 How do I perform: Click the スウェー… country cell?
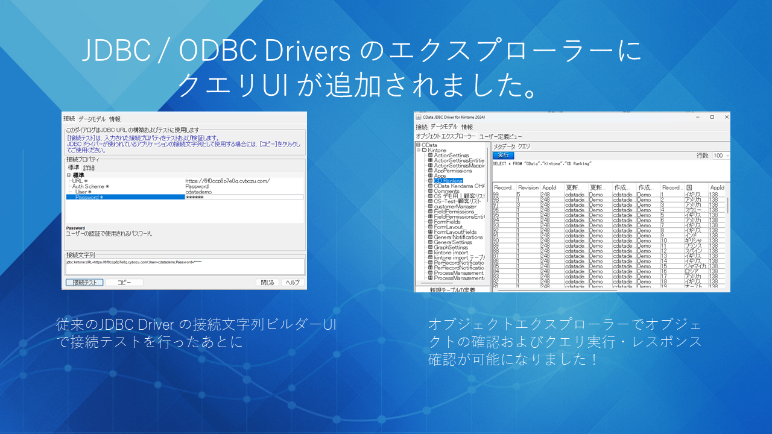pyautogui.click(x=696, y=210)
